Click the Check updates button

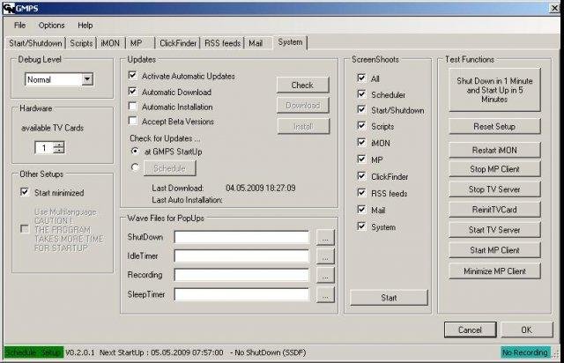coord(302,85)
